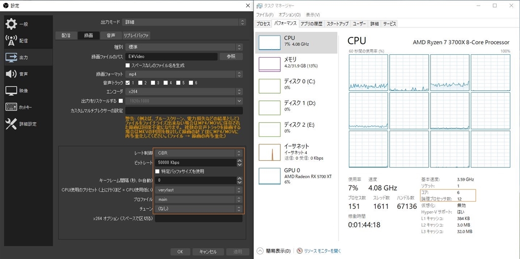Open オプション(O) menu in Task Manager
Viewport: 520px width, 259px height.
[x=289, y=15]
